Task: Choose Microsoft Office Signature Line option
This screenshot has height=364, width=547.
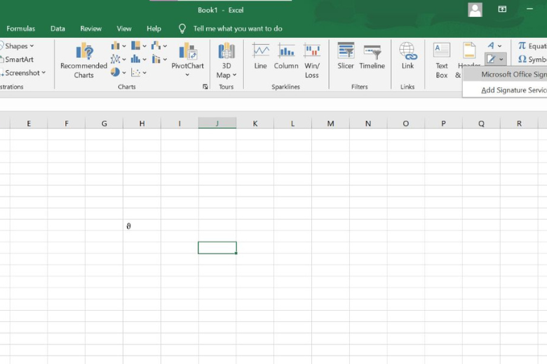Action: click(x=512, y=74)
